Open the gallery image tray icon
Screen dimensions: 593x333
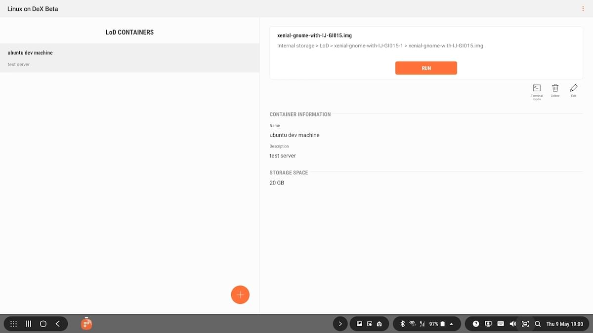click(360, 324)
